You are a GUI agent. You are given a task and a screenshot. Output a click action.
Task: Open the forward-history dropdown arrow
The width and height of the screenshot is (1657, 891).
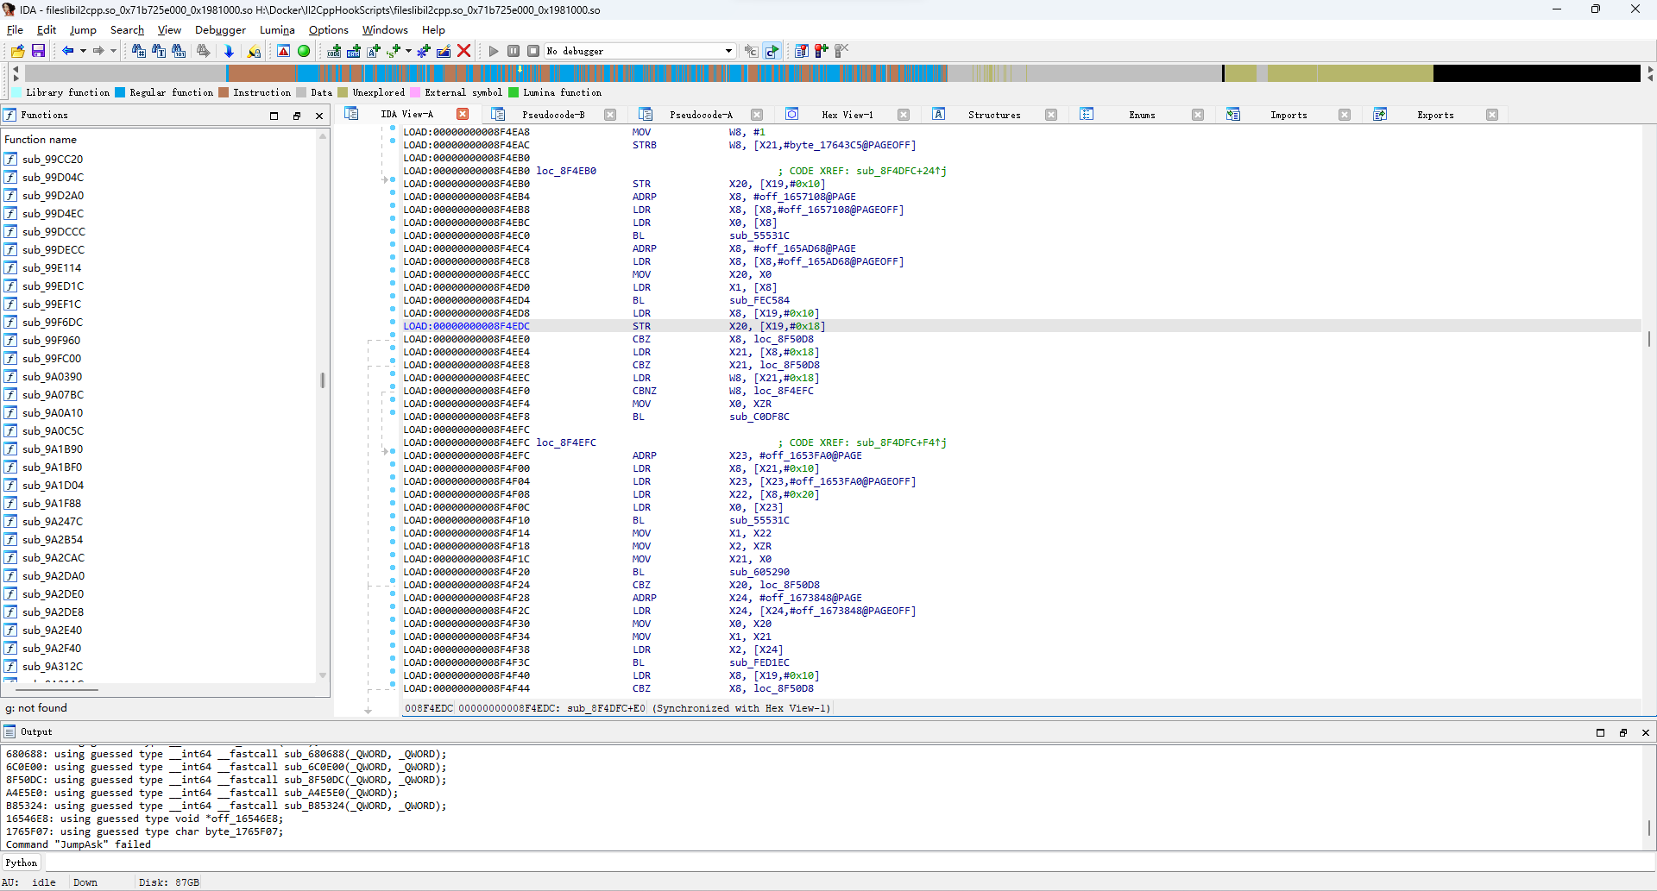pyautogui.click(x=113, y=51)
